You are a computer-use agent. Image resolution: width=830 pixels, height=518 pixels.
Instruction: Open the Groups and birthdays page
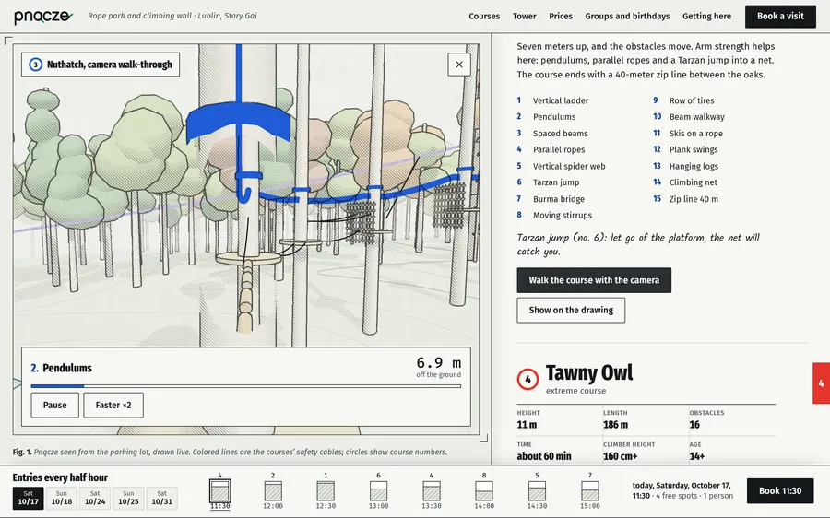627,17
